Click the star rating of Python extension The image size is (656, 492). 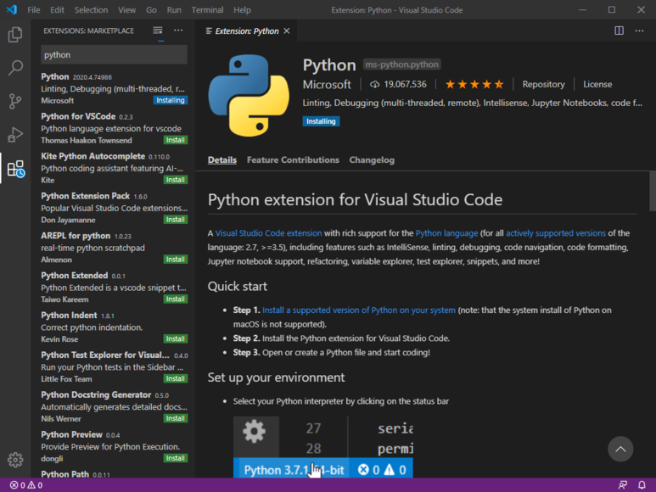coord(474,85)
